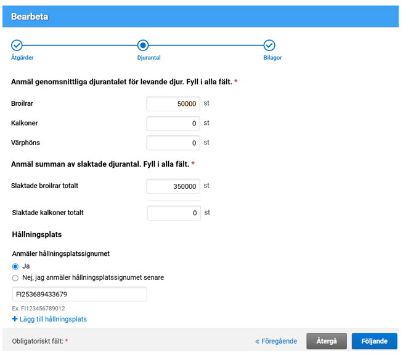Open the Åtgärder step label
The height and width of the screenshot is (356, 411).
(22, 58)
